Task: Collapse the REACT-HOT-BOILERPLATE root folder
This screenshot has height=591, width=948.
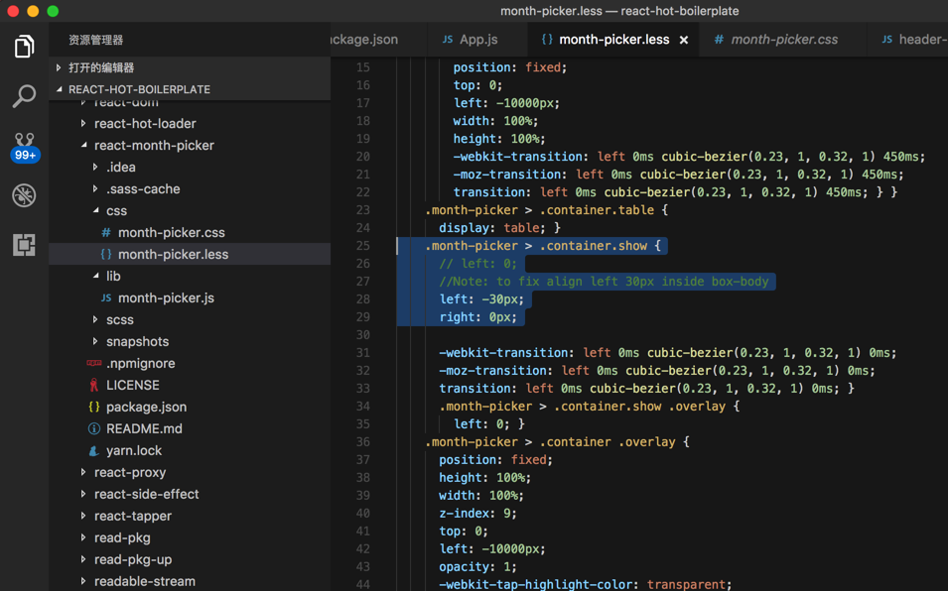Action: click(x=138, y=89)
